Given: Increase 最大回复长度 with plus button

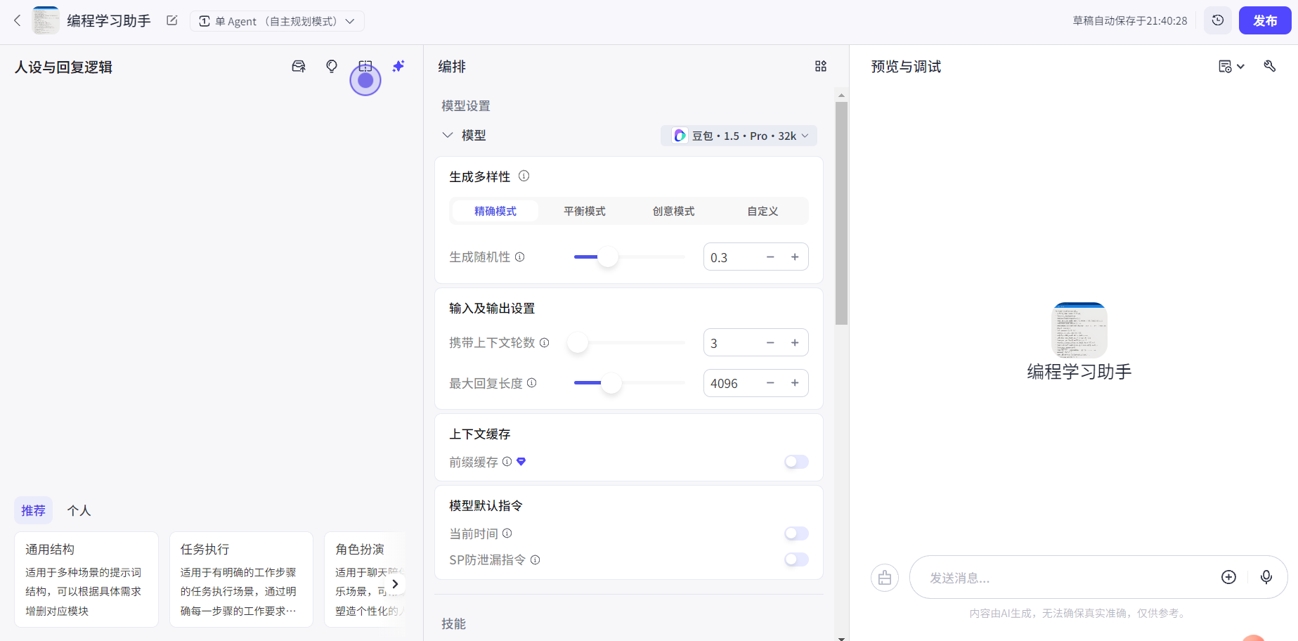Looking at the screenshot, I should tap(795, 383).
